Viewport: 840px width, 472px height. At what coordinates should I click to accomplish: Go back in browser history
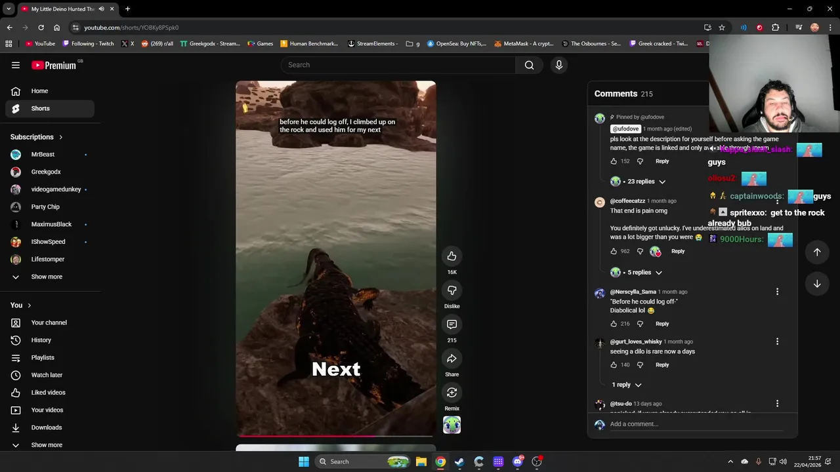[9, 28]
